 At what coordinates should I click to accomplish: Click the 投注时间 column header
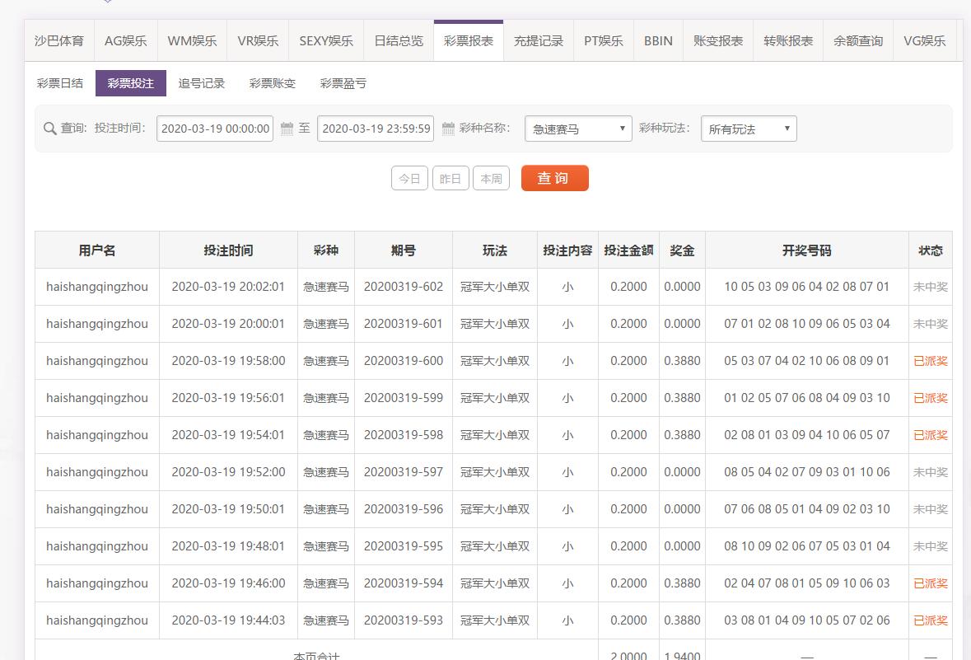[x=228, y=250]
